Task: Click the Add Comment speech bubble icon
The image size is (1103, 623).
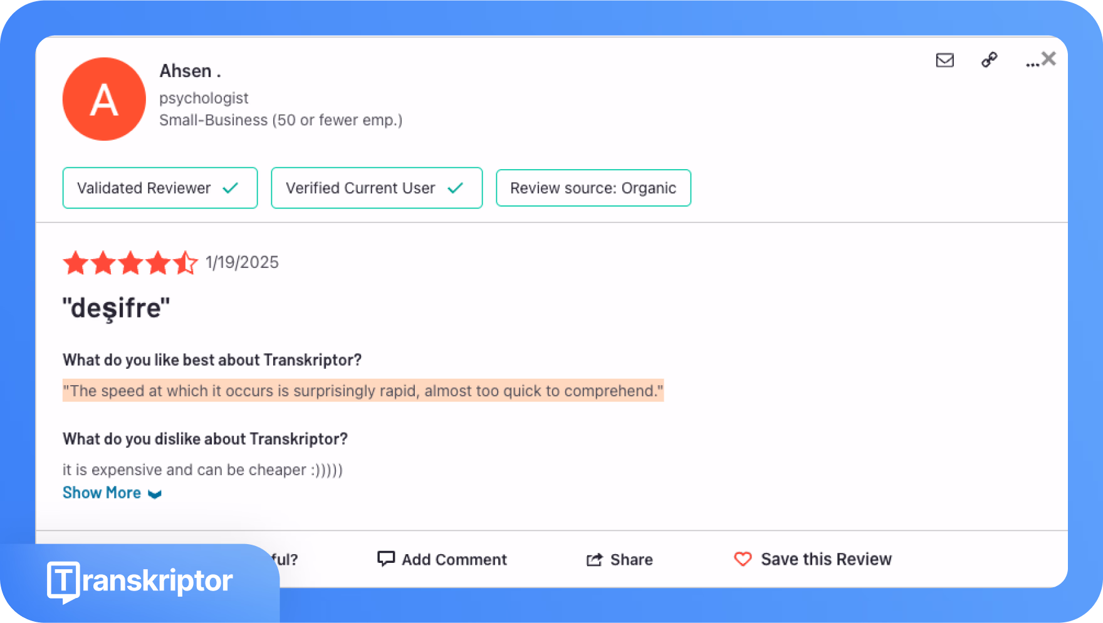Action: pyautogui.click(x=385, y=559)
